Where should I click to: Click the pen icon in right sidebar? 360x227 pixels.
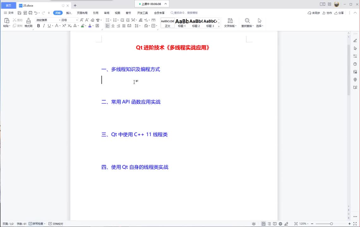click(355, 41)
